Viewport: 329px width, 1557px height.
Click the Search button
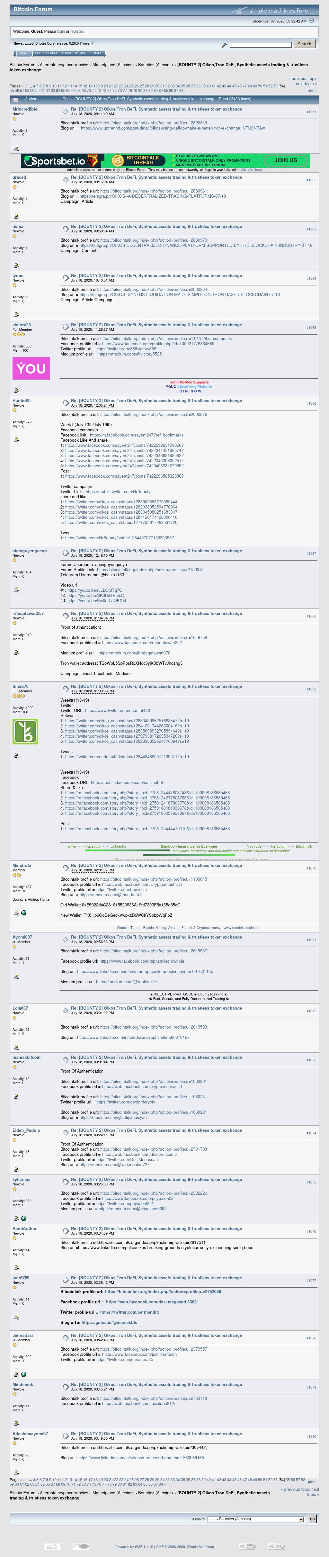click(x=304, y=44)
